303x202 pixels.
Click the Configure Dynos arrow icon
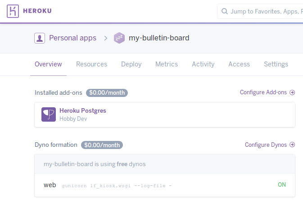coord(292,145)
